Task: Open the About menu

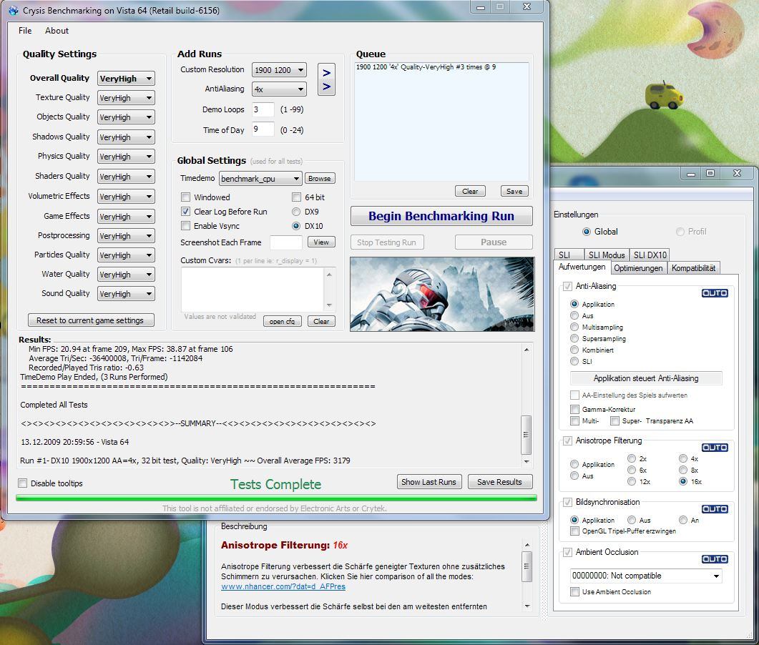Action: click(57, 31)
